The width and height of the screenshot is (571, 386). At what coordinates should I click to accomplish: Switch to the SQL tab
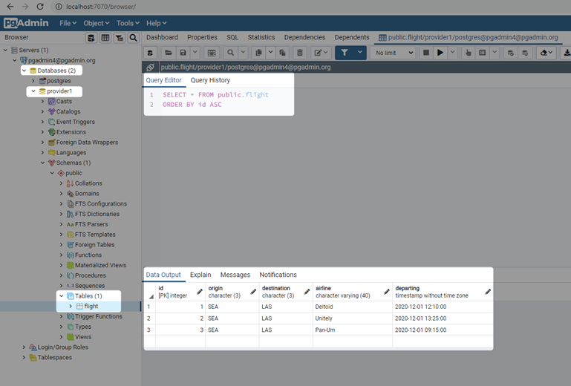pos(232,38)
